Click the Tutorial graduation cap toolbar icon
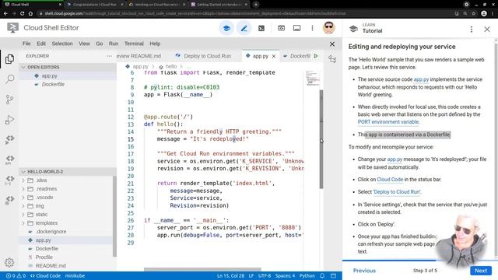The image size is (498, 280). tap(226, 28)
